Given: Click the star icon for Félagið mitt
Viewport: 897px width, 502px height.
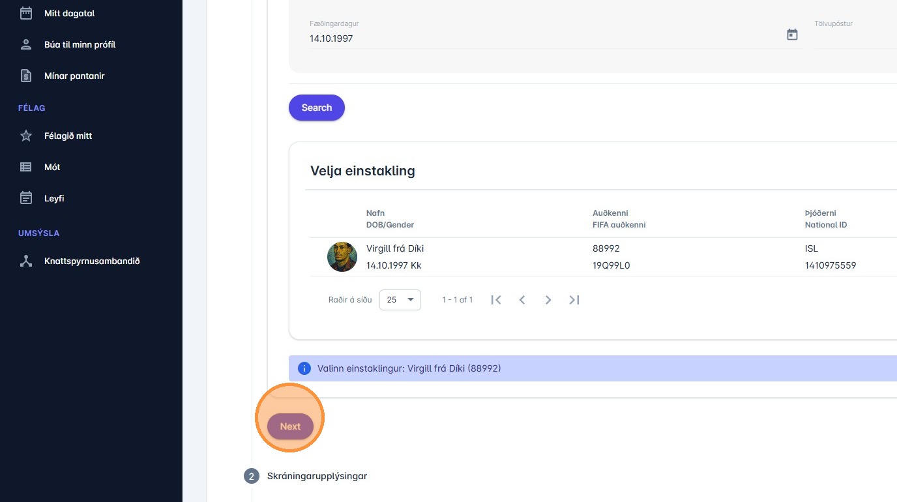Looking at the screenshot, I should [26, 136].
